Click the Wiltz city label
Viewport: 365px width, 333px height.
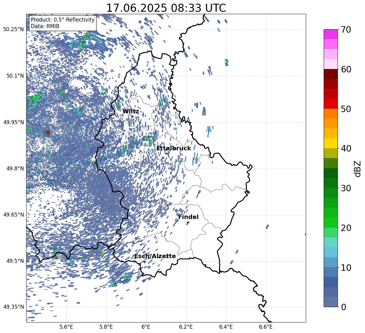point(131,112)
